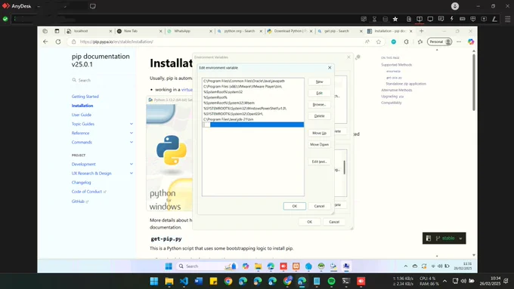Open the User Guide docs link
Screen dimensions: 514x289
tap(82, 115)
